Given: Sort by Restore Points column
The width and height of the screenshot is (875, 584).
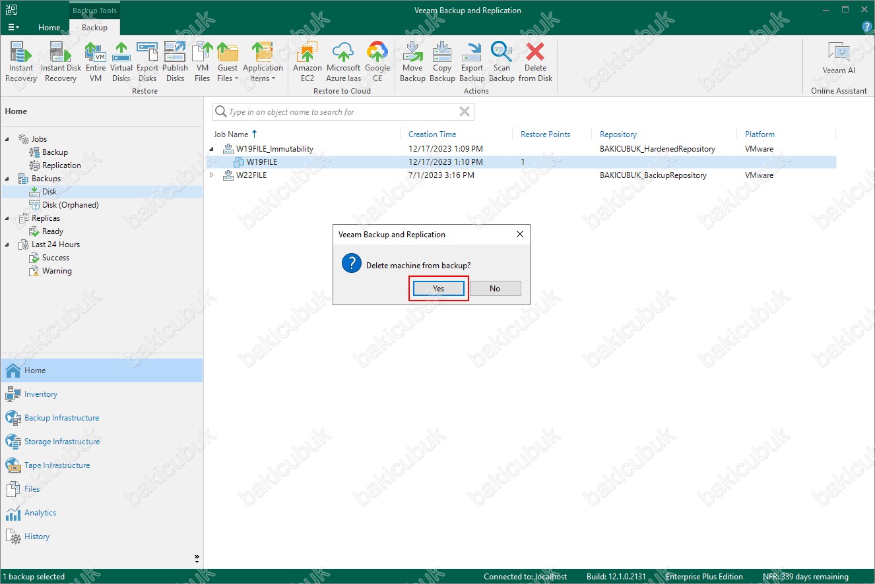Looking at the screenshot, I should 545,134.
